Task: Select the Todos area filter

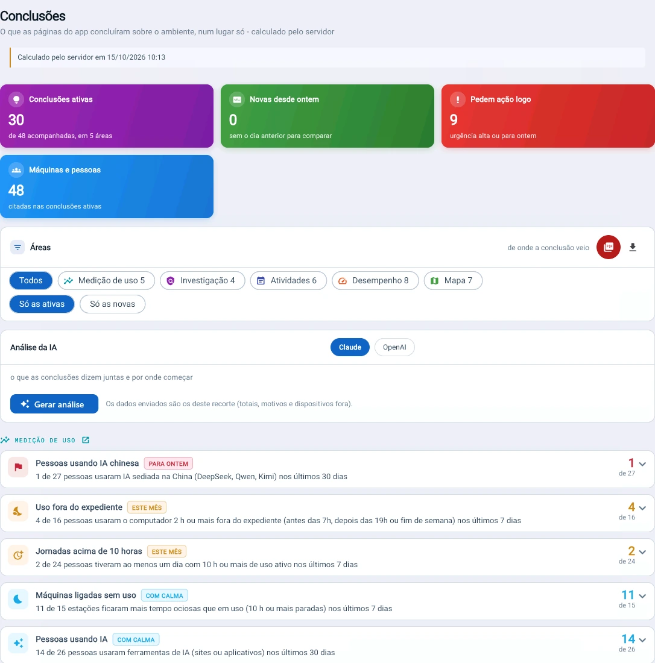Action: click(31, 280)
